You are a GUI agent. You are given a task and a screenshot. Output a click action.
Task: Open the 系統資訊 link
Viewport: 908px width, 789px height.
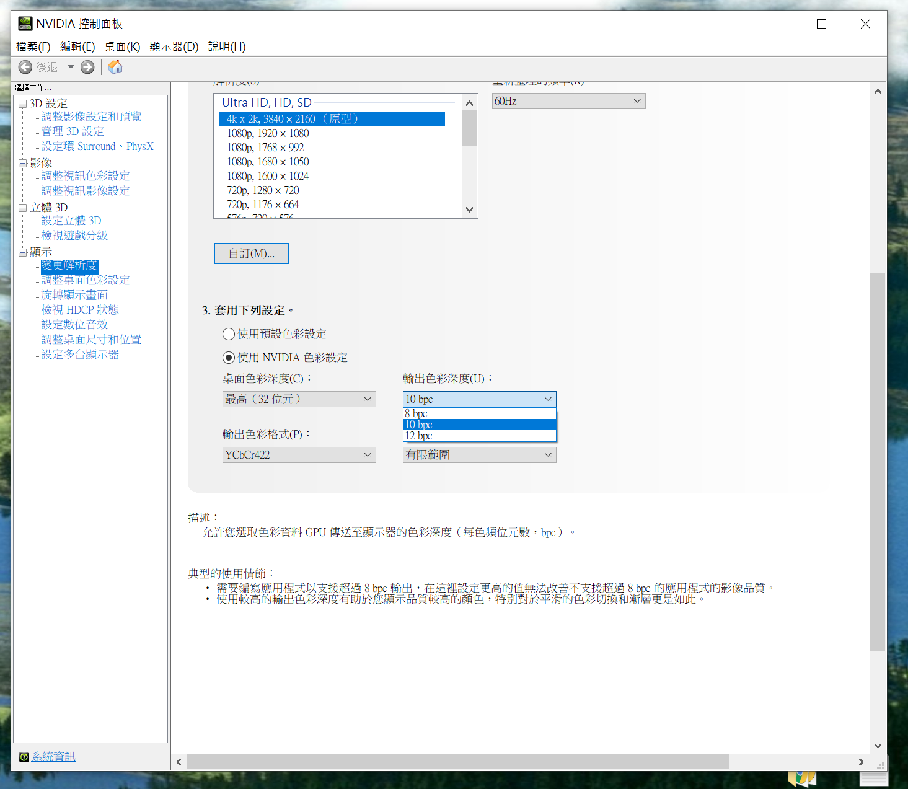click(53, 757)
